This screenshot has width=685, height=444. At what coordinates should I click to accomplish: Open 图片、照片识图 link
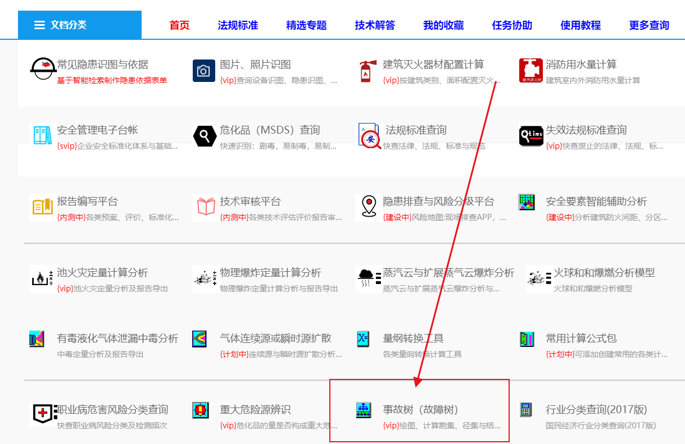[x=256, y=65]
